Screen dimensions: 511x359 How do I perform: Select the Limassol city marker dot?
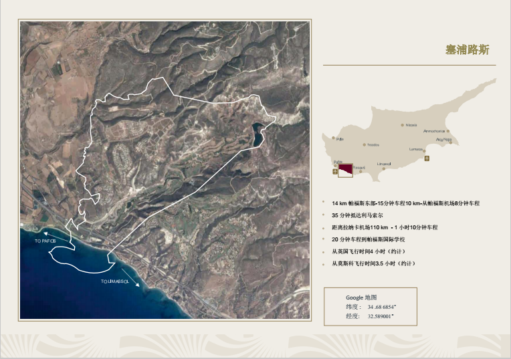tap(385, 168)
